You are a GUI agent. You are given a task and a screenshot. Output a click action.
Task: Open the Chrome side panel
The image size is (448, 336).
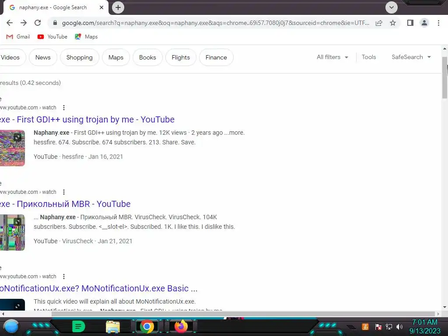pyautogui.click(x=410, y=23)
